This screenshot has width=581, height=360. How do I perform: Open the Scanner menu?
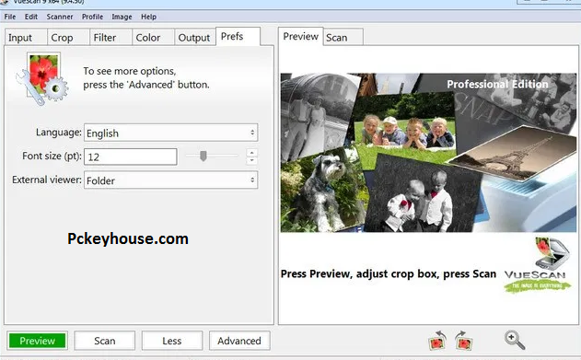click(60, 17)
